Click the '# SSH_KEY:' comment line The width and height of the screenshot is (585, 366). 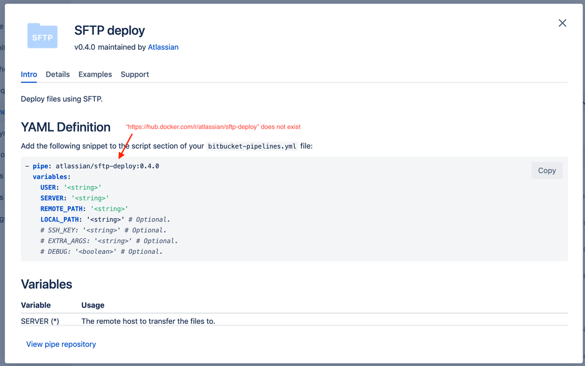(103, 230)
